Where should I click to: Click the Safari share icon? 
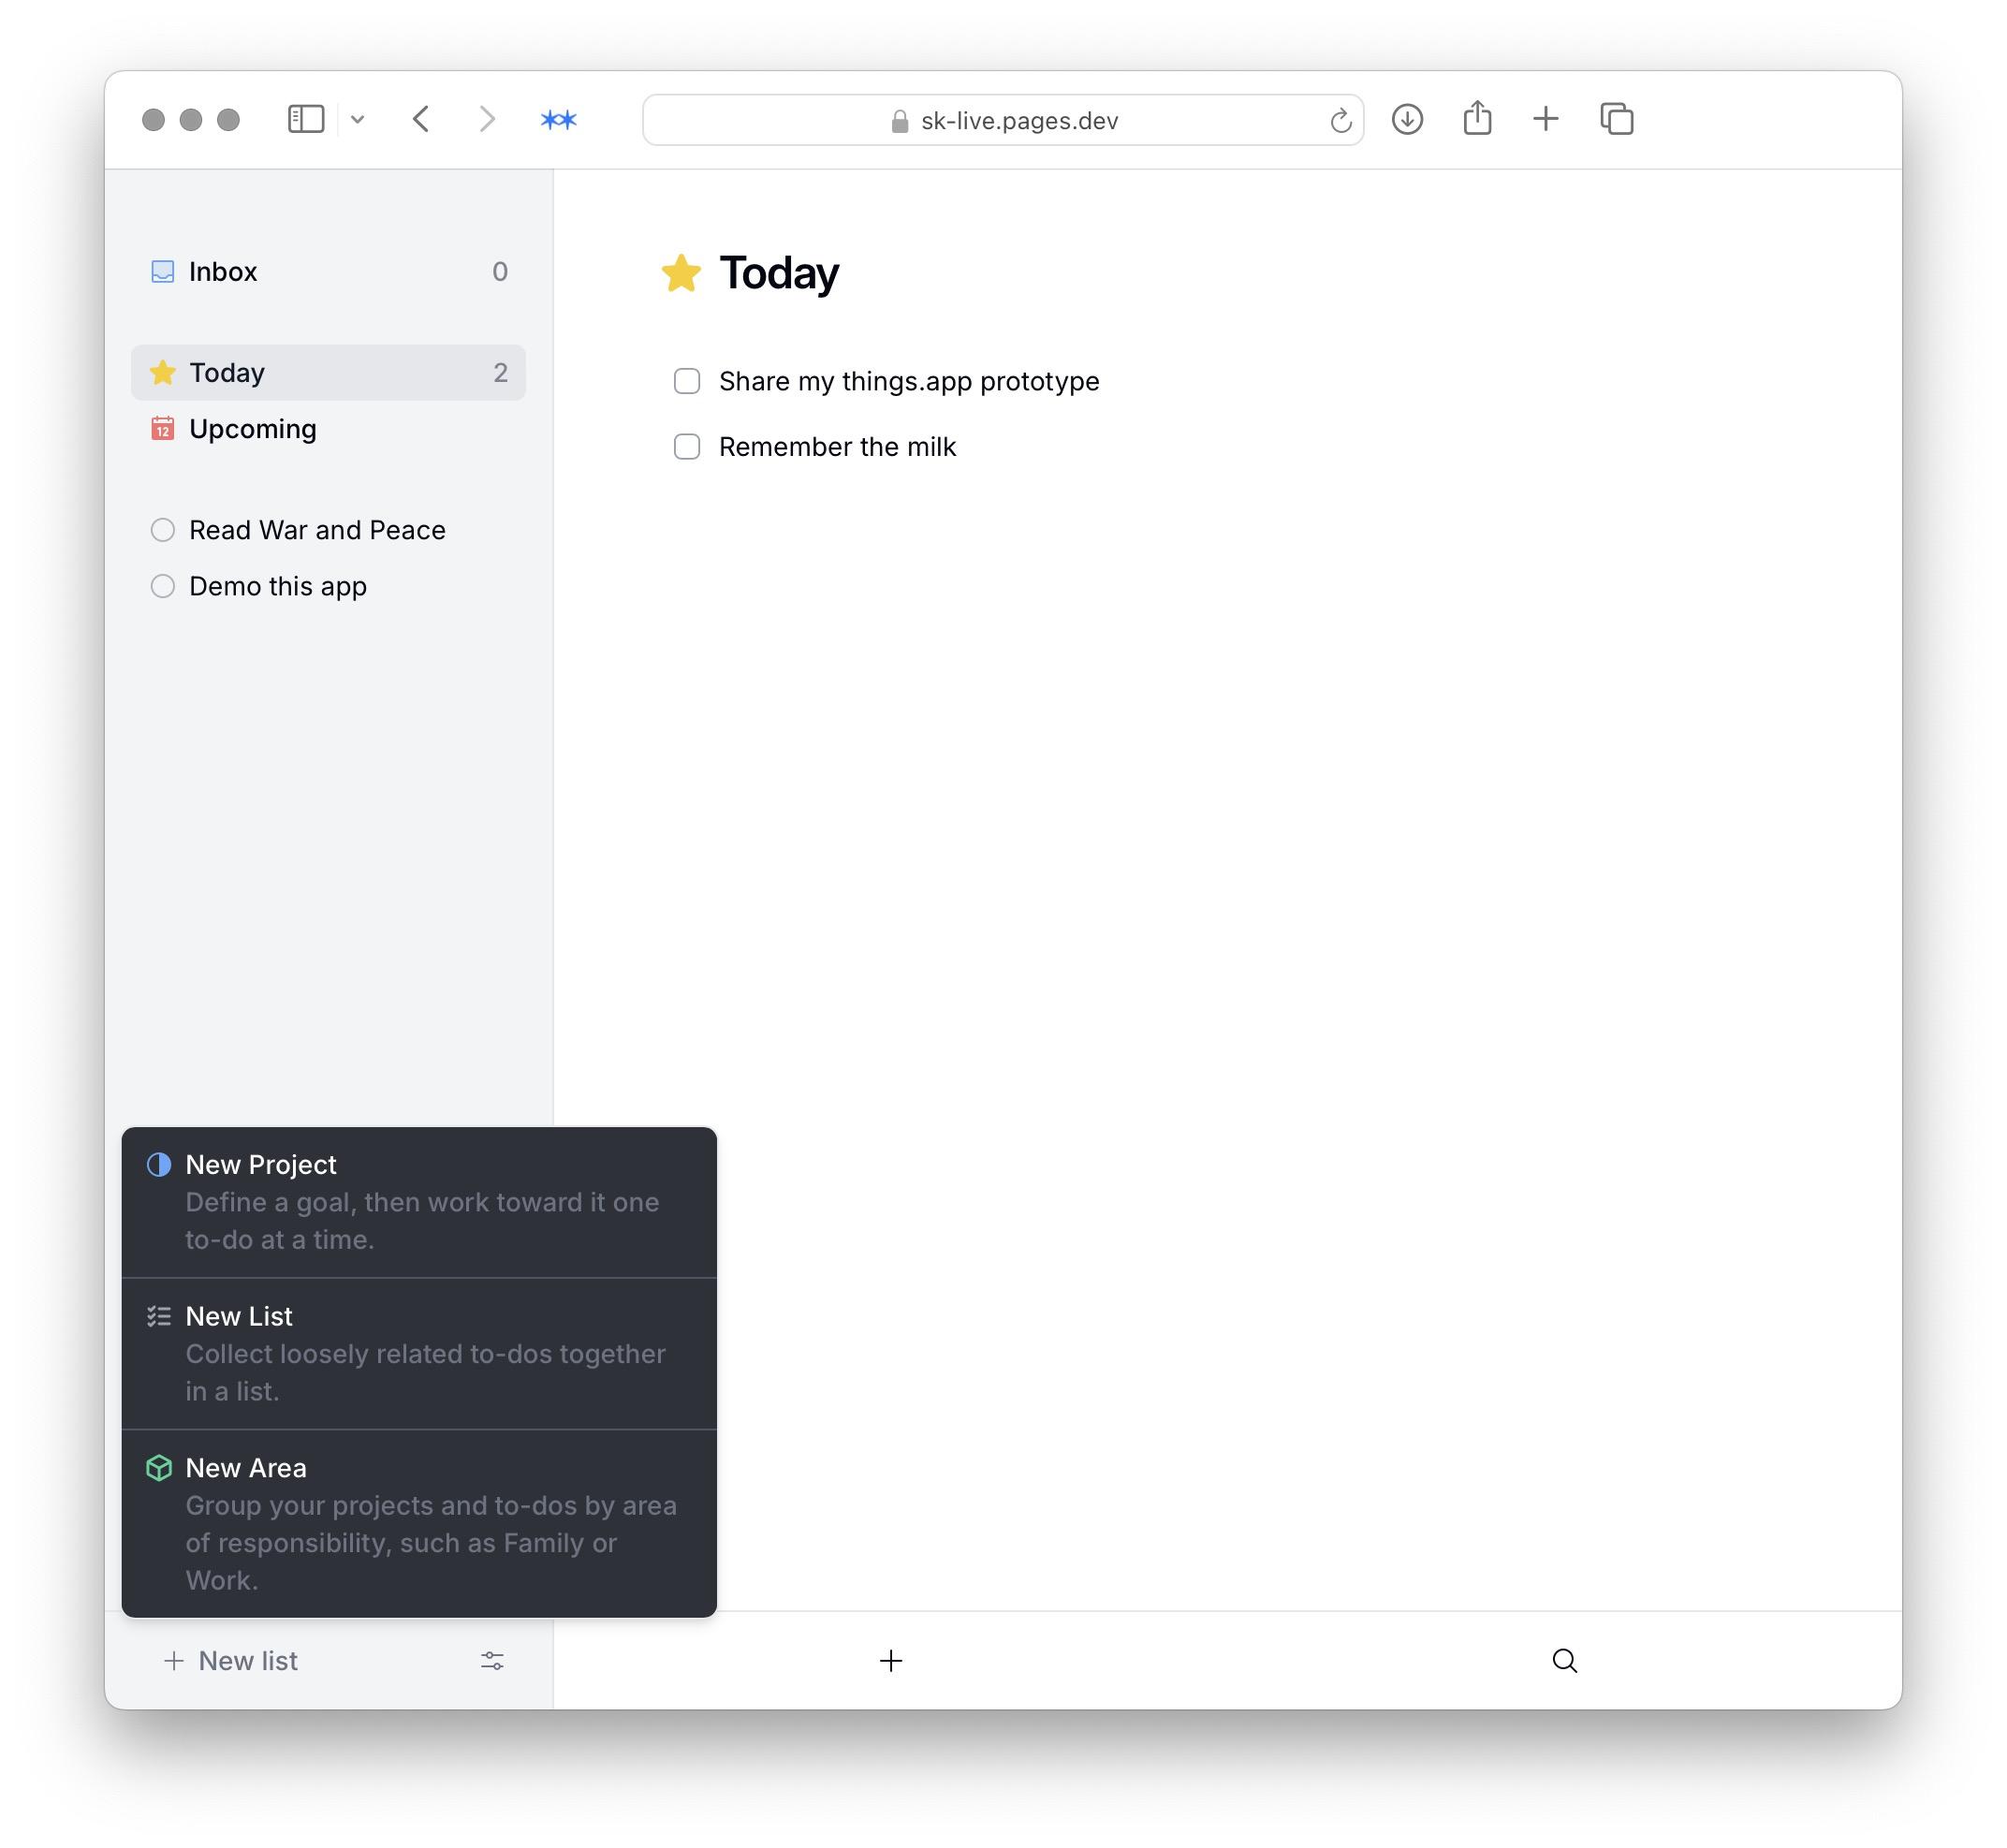(1477, 118)
